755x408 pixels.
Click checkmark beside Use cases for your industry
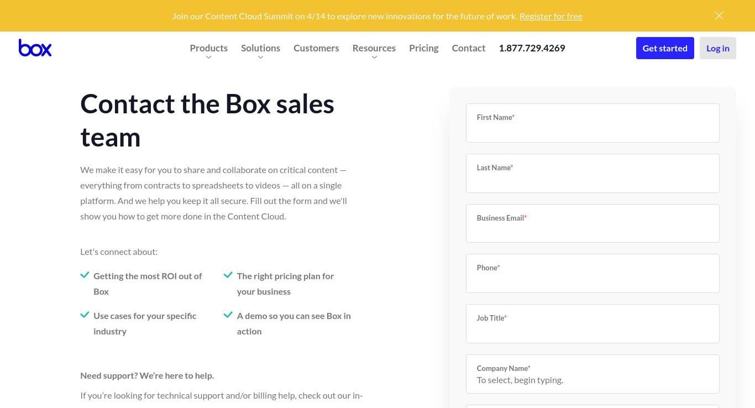(x=85, y=315)
